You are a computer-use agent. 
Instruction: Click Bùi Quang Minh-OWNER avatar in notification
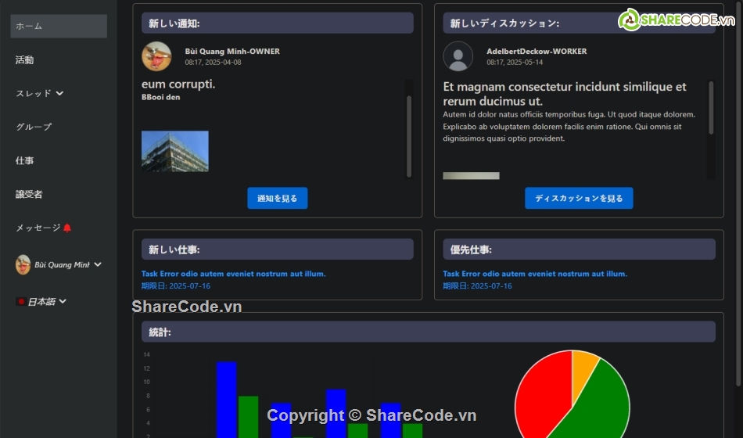point(156,56)
